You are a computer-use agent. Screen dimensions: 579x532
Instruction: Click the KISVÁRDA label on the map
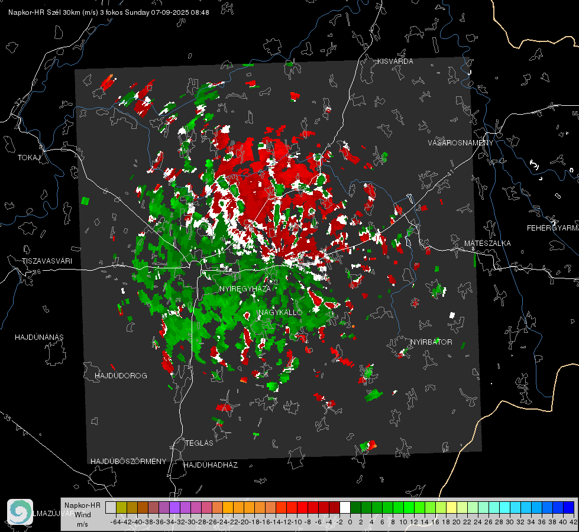[395, 61]
